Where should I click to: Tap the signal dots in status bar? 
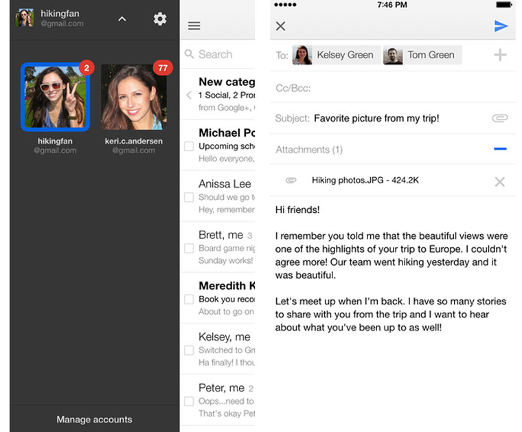pyautogui.click(x=285, y=5)
